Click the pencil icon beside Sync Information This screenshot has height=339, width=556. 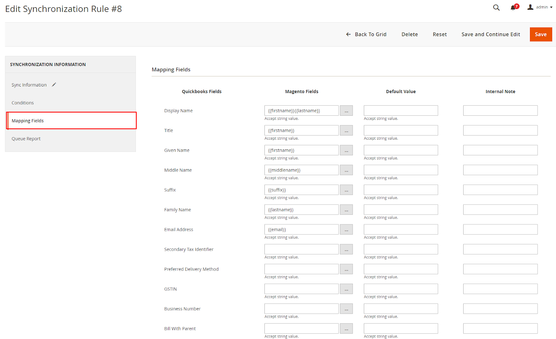[54, 85]
